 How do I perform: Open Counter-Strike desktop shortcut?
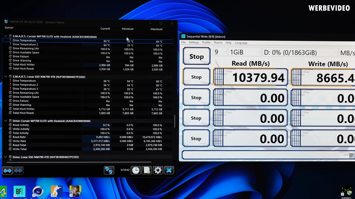click(x=57, y=192)
